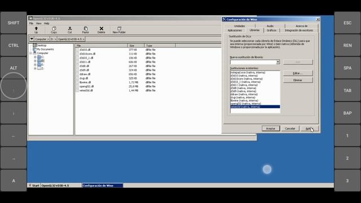Create a New Folder from toolbar

(x=119, y=30)
